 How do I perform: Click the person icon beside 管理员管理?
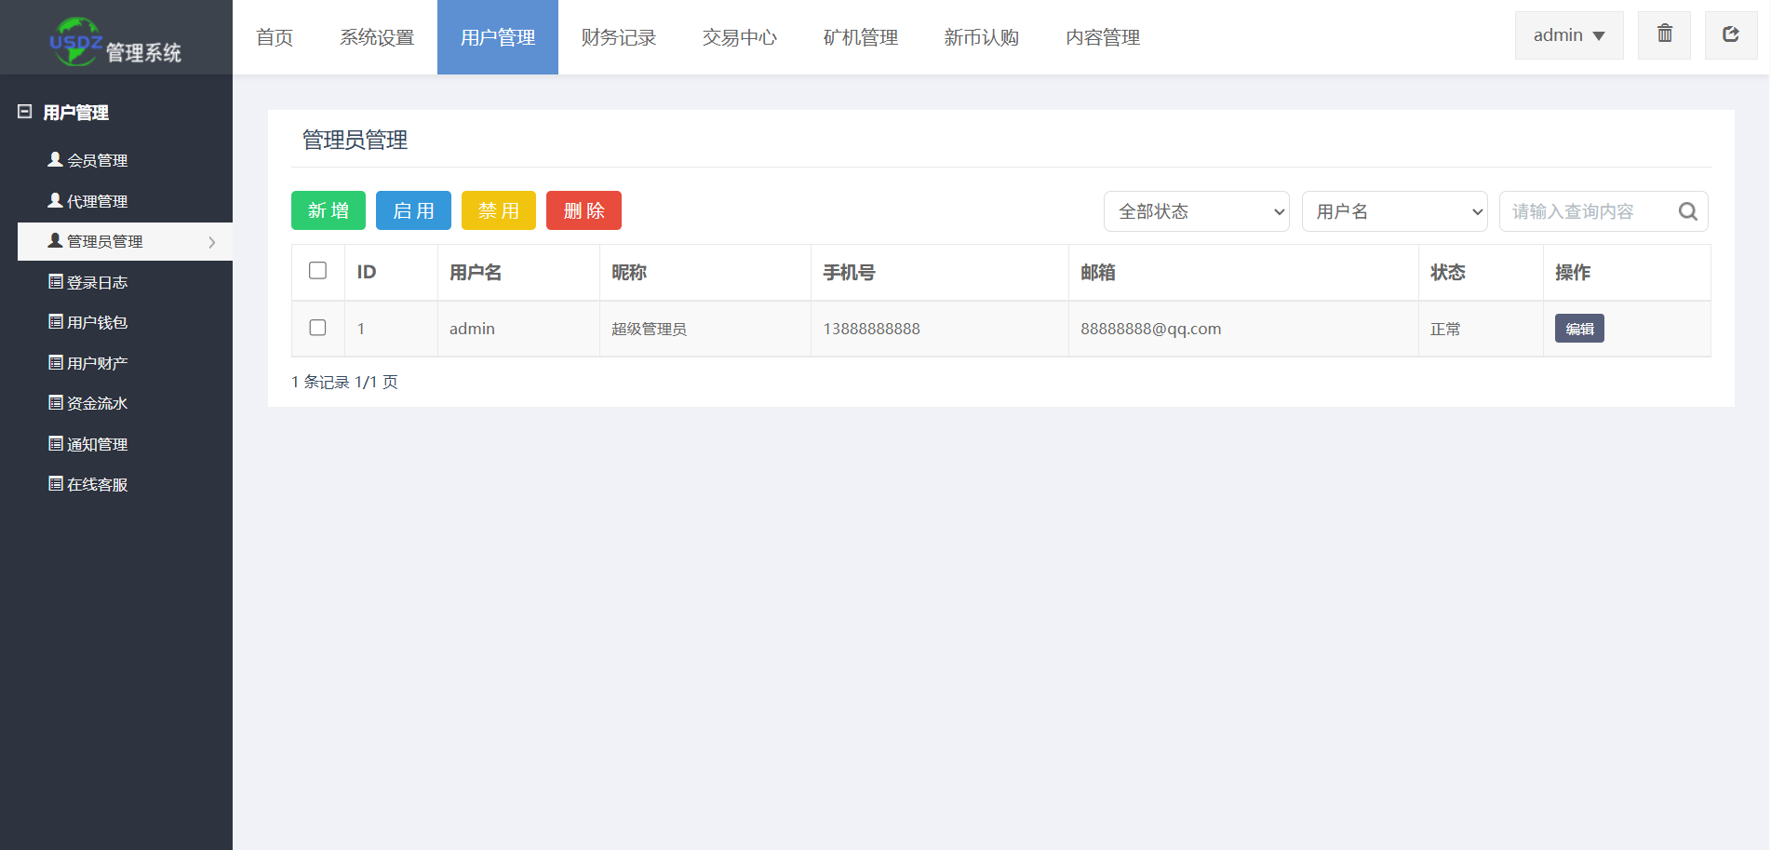click(55, 240)
